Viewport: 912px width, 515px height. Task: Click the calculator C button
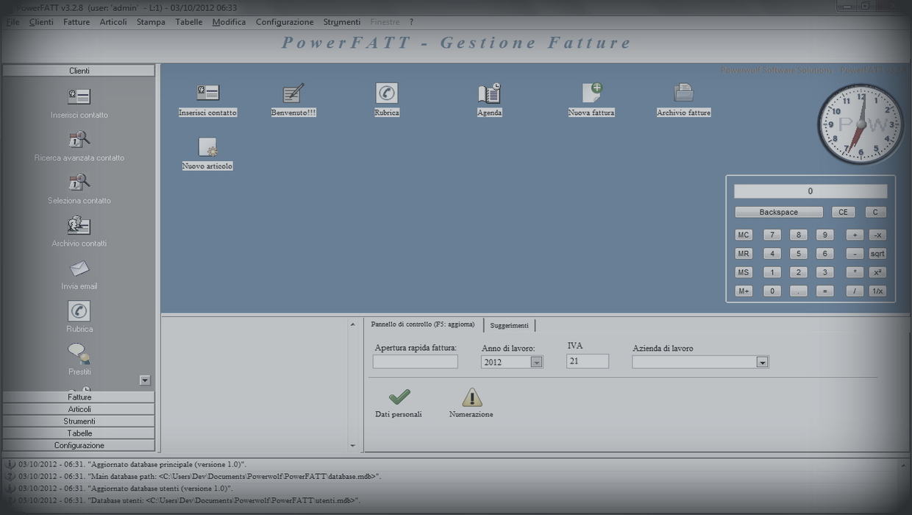click(875, 212)
